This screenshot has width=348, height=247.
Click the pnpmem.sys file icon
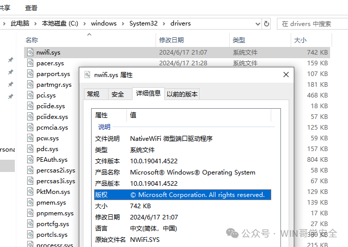point(30,213)
